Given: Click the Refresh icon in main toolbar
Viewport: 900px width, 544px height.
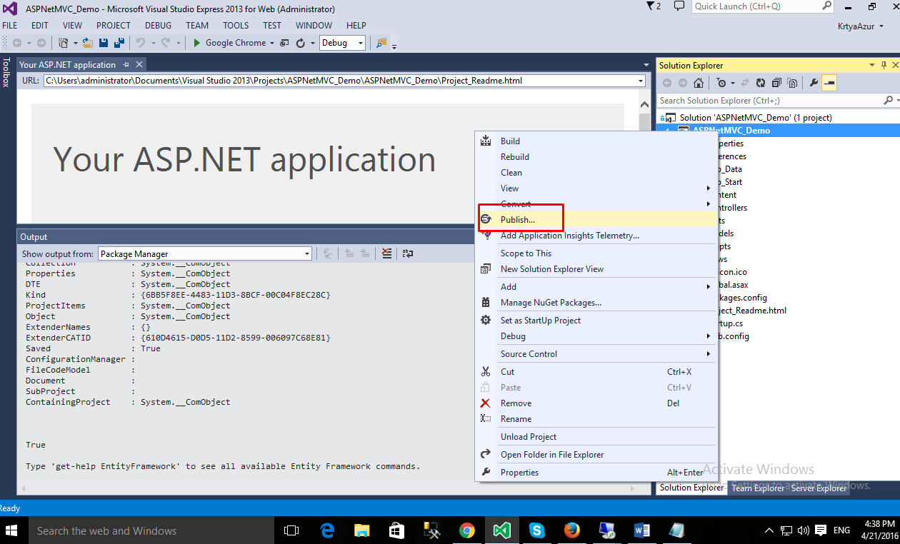Looking at the screenshot, I should tap(300, 43).
